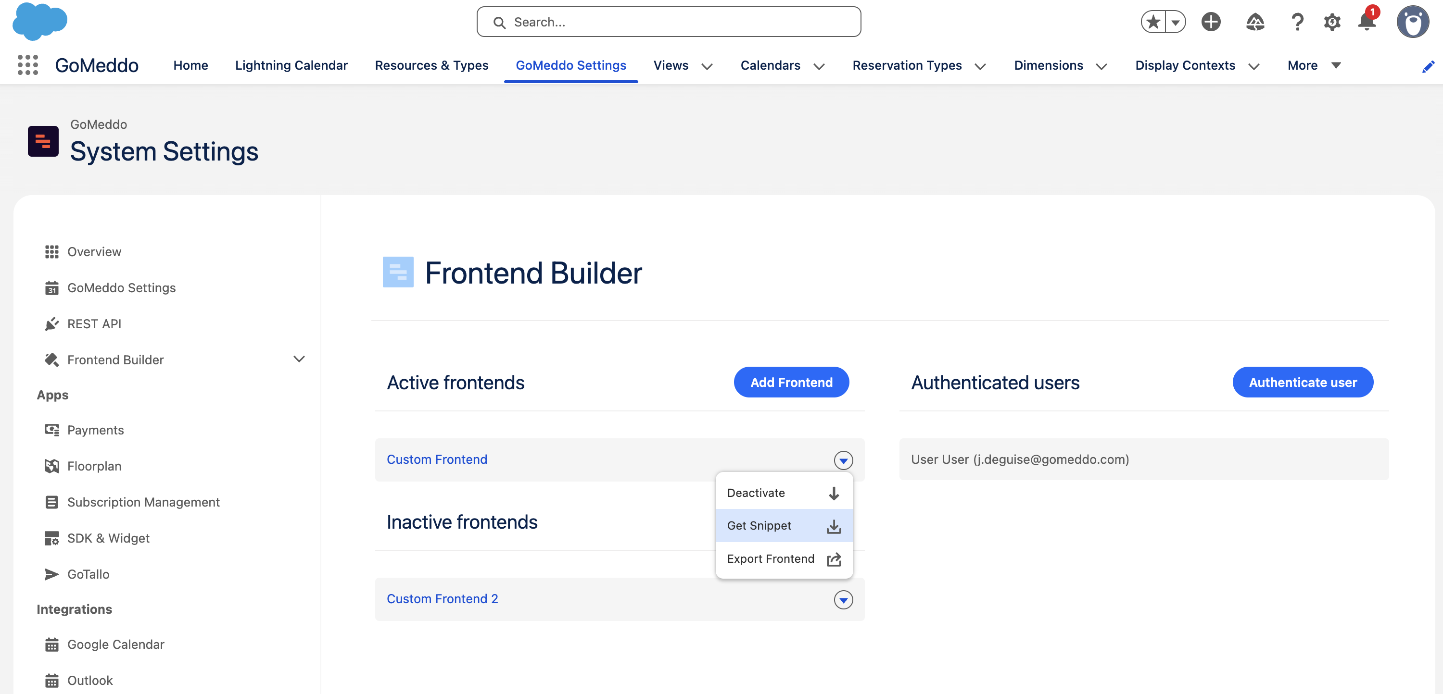Screen dimensions: 1443x694
Task: Expand Frontend Builder sidebar chevron
Action: tap(299, 359)
